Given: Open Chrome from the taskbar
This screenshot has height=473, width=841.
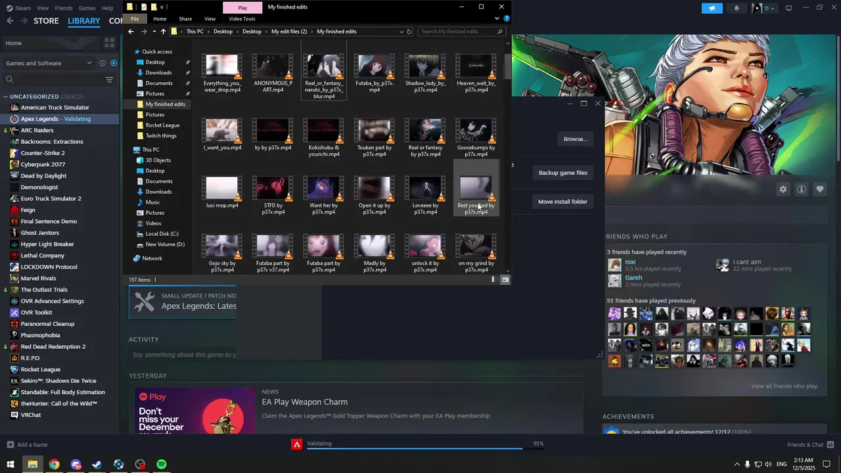Looking at the screenshot, I should tap(54, 464).
